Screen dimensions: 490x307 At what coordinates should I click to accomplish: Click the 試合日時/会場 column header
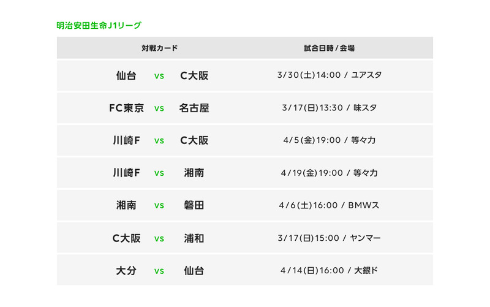pos(330,48)
